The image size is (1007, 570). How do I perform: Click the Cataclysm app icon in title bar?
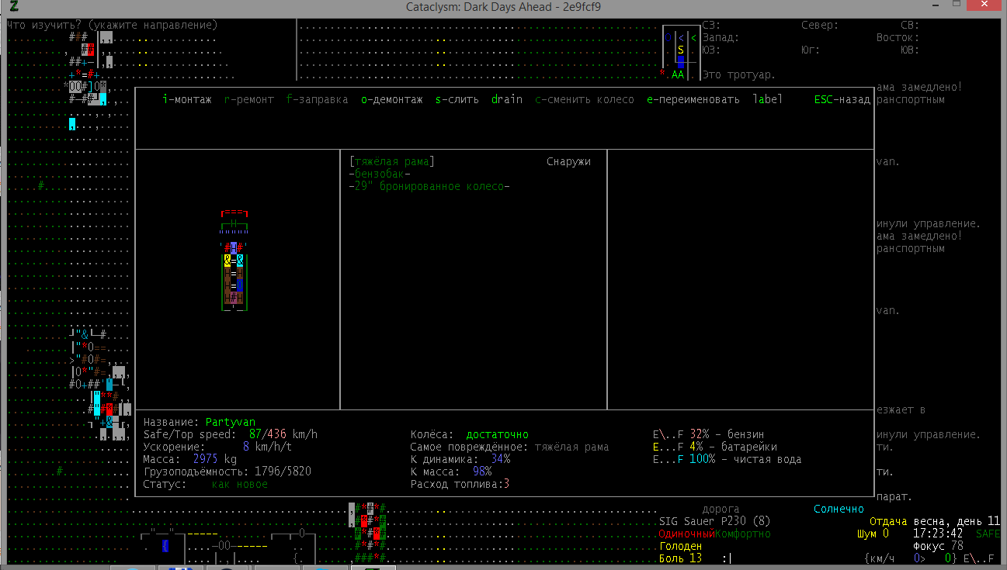tap(13, 7)
